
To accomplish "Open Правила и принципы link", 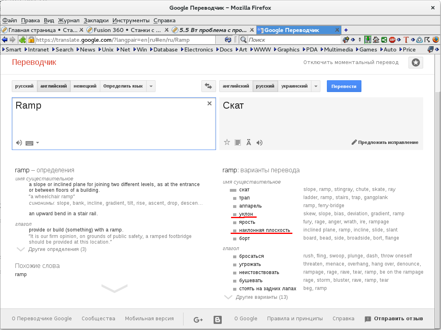I will (295, 319).
